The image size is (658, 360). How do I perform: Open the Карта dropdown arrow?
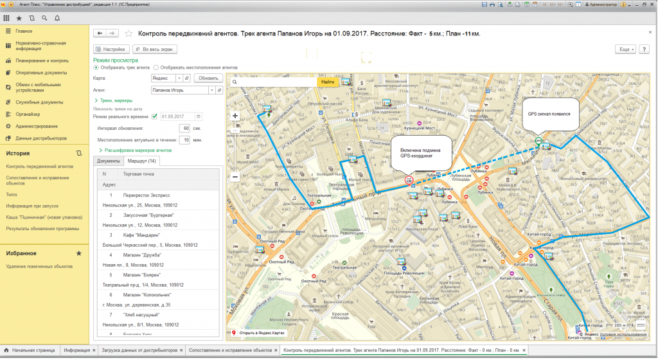point(179,78)
